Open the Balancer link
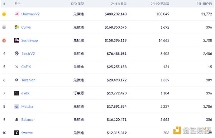Screen dimensions: 215x138 coord(28,120)
